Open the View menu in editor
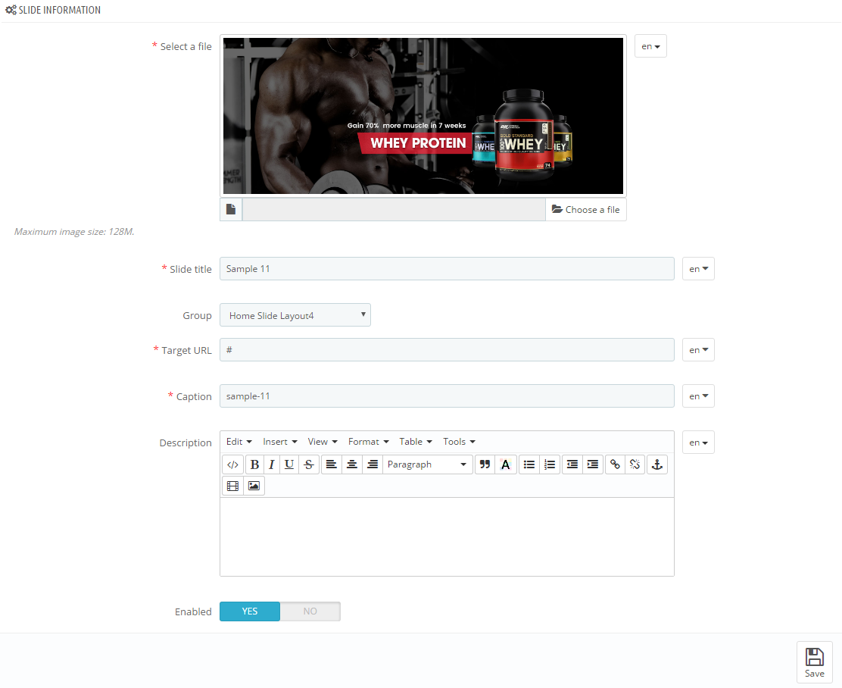The width and height of the screenshot is (842, 688). (x=323, y=442)
